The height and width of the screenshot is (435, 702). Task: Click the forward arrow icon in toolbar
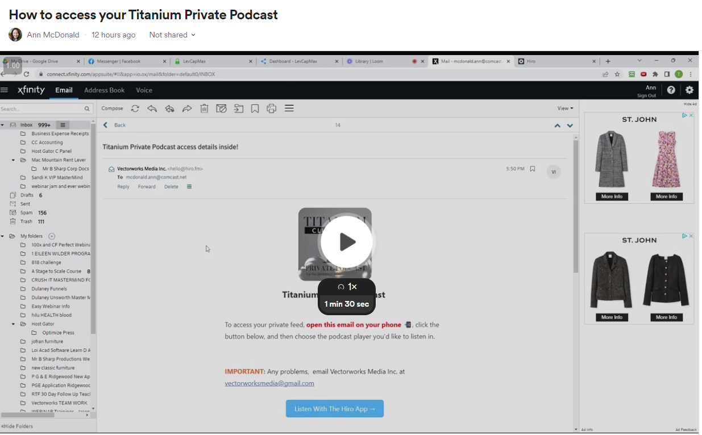point(186,108)
